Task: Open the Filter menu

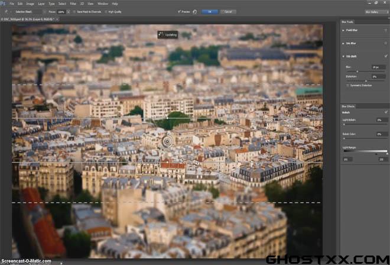Action: (73, 4)
